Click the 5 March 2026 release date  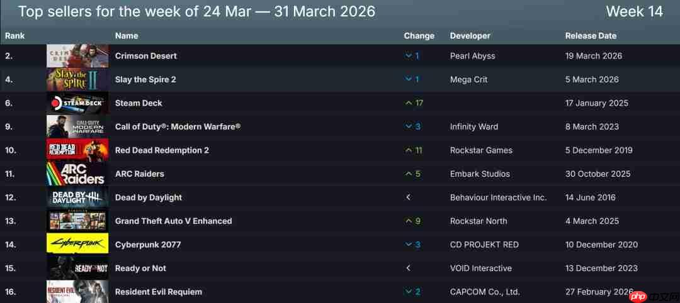(x=591, y=80)
